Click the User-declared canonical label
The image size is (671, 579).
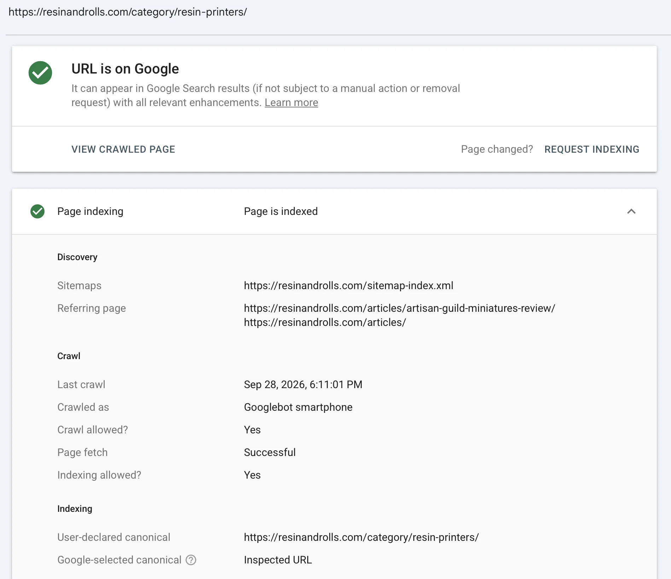coord(114,537)
